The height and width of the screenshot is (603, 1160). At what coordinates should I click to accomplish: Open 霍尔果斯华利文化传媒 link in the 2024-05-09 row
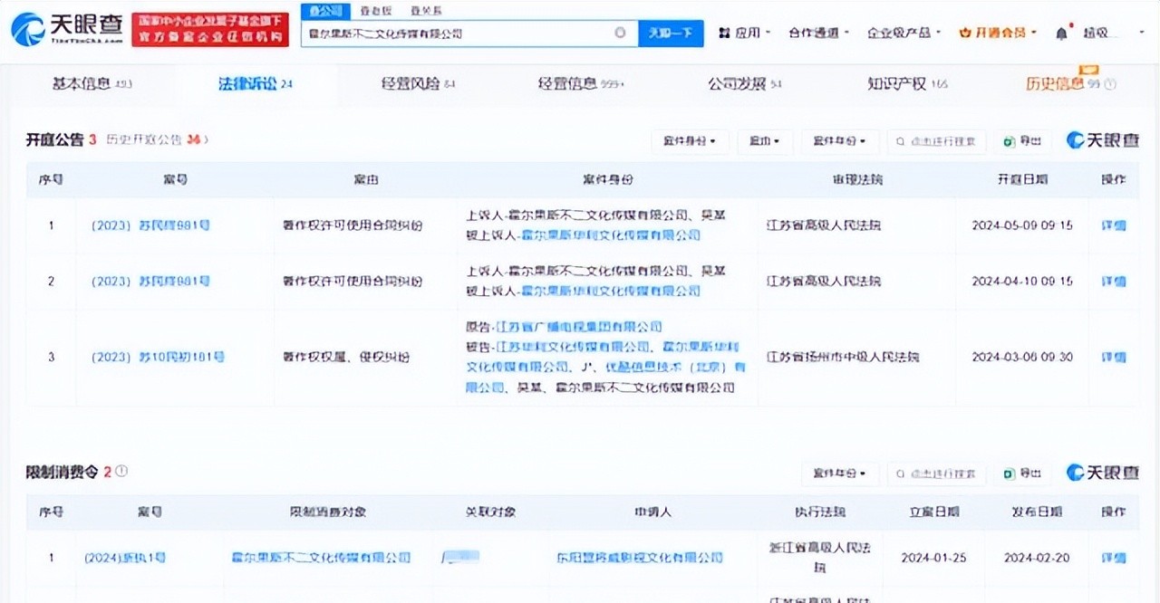610,235
